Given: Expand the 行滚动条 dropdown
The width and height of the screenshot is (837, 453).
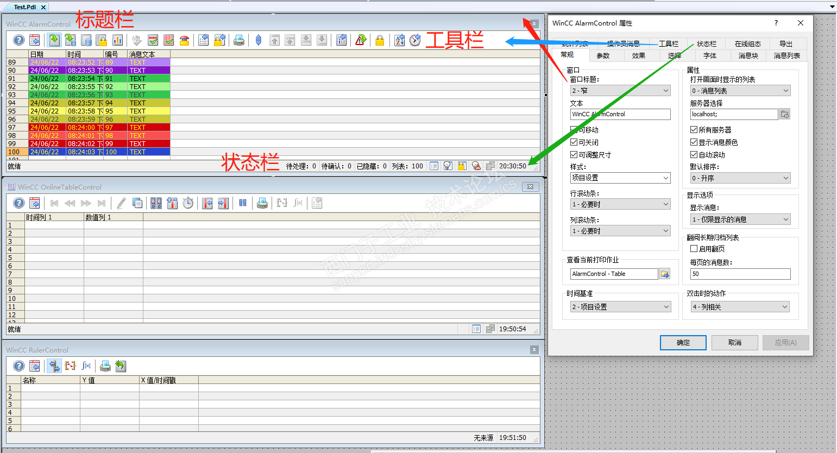Looking at the screenshot, I should coord(620,204).
